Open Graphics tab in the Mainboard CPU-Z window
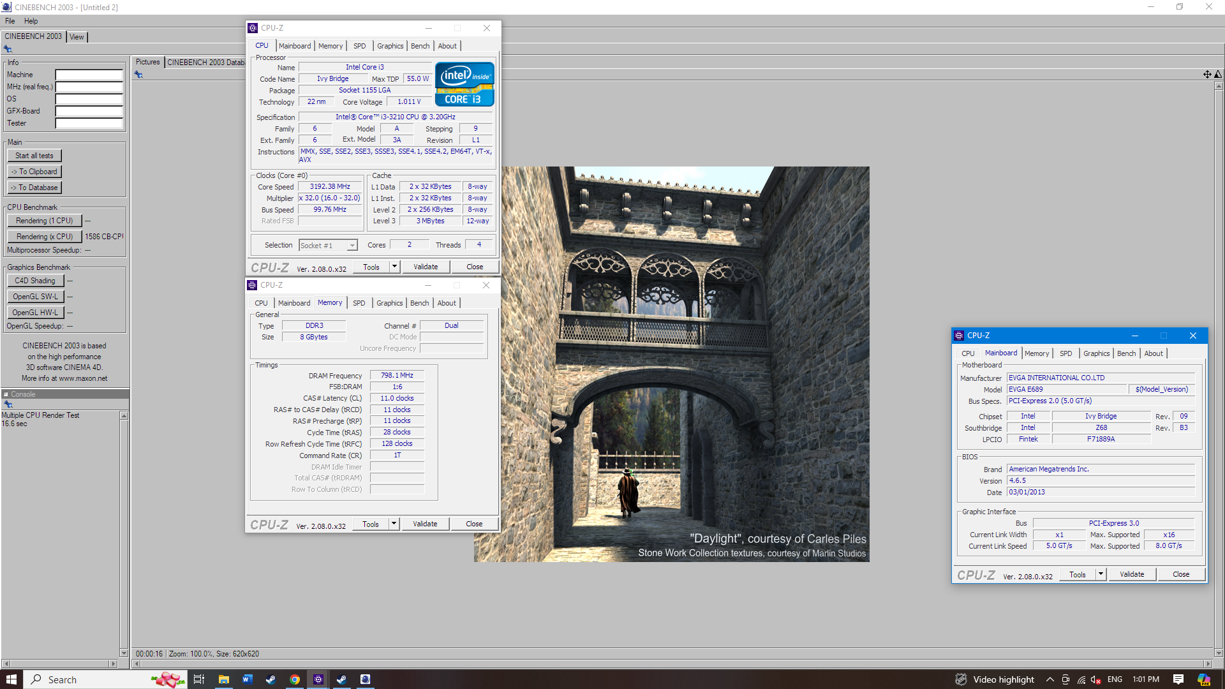1225x689 pixels. click(x=1096, y=353)
